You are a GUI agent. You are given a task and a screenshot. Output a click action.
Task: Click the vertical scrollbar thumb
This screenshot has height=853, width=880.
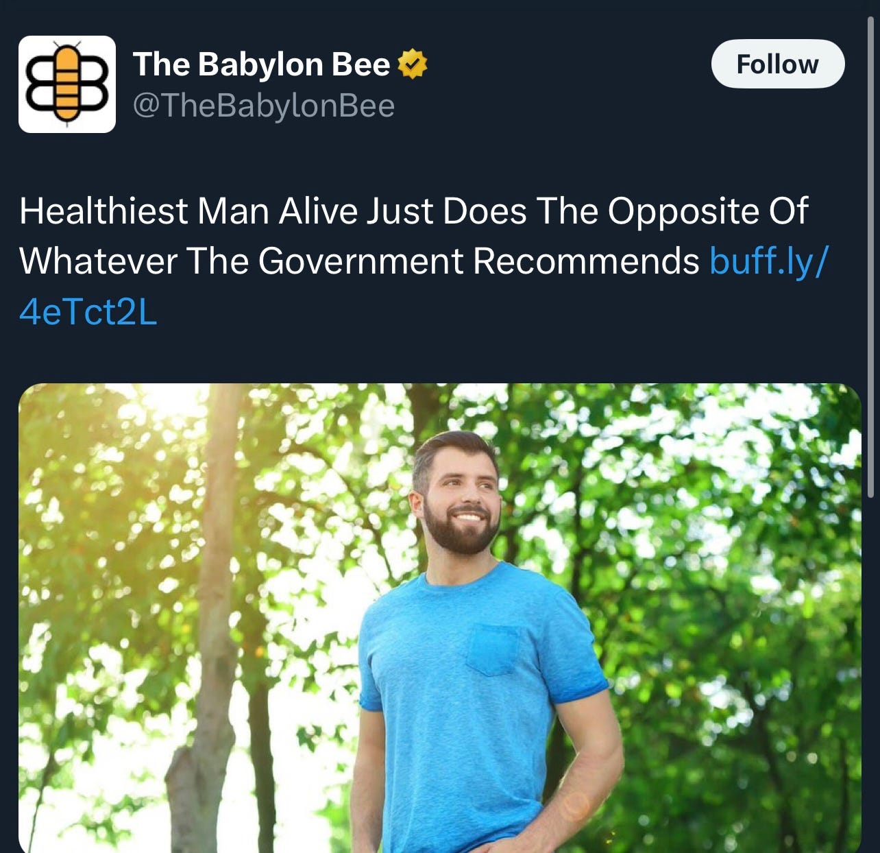(870, 256)
